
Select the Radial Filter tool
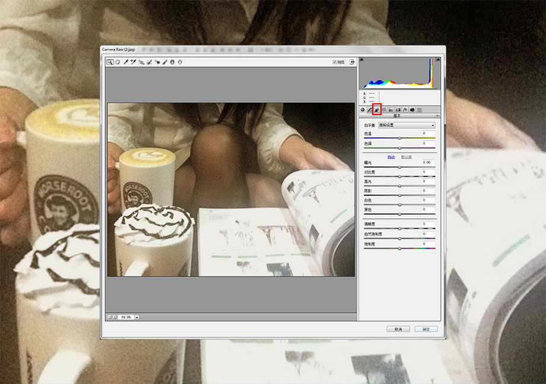180,62
